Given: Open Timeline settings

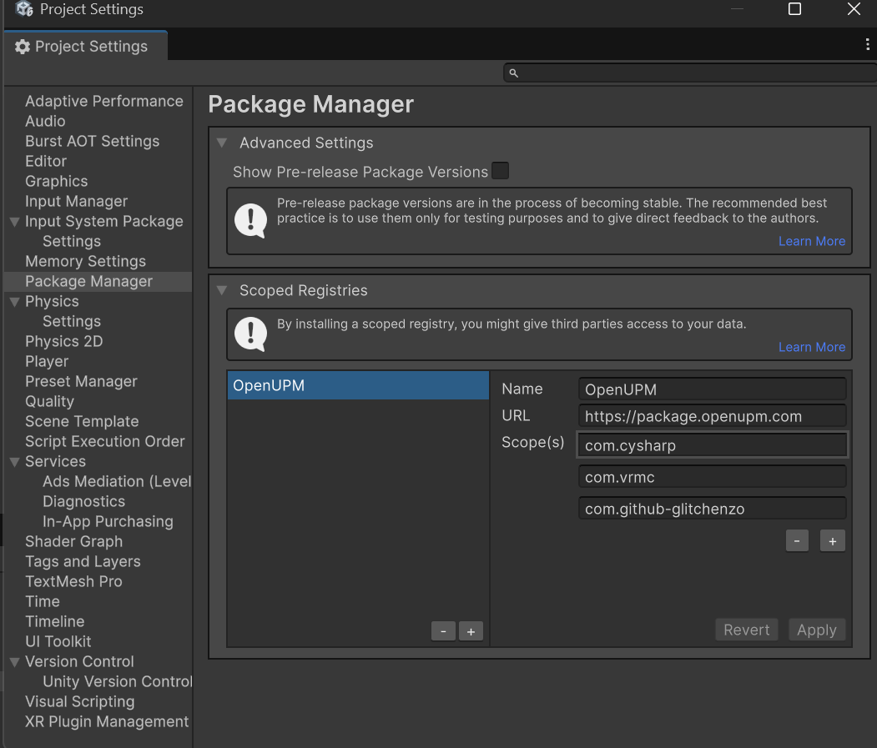Looking at the screenshot, I should coord(55,621).
